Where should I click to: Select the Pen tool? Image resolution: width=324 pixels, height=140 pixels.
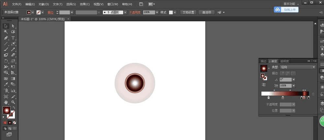pos(6,38)
